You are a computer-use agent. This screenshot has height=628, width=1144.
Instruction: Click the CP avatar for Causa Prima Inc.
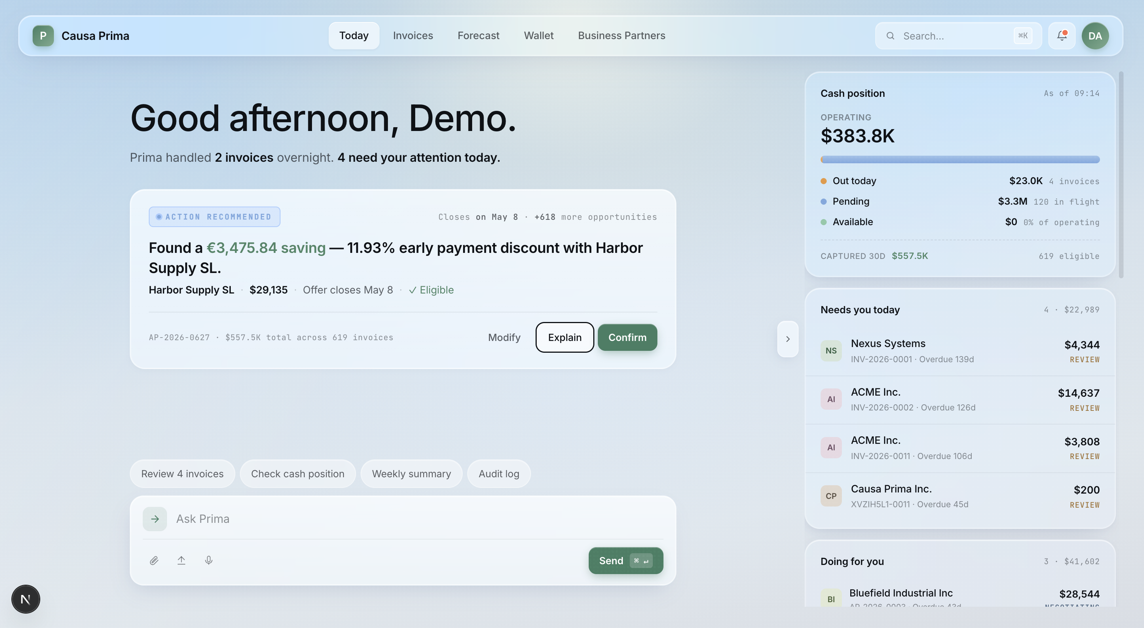click(x=831, y=496)
